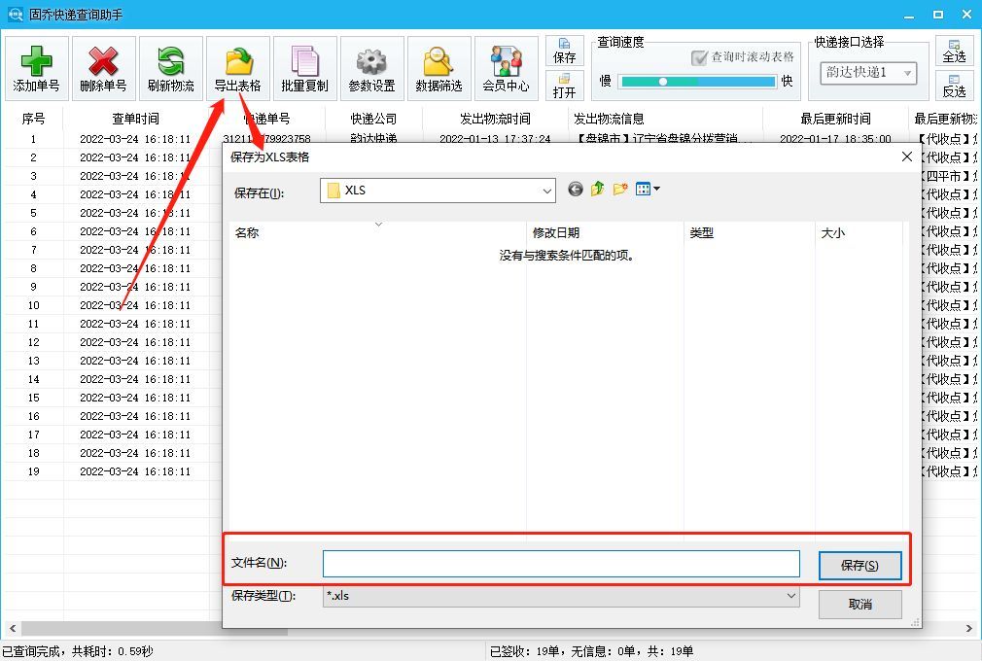Open the 数据筛选 data filter

pyautogui.click(x=438, y=68)
